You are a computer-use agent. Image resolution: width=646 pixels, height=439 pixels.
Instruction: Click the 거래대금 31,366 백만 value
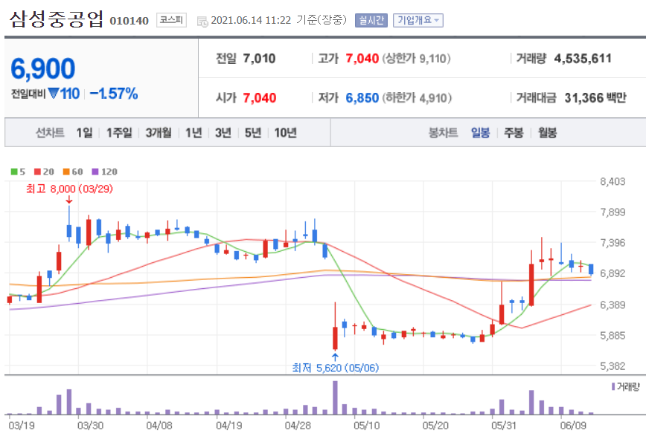coord(595,98)
